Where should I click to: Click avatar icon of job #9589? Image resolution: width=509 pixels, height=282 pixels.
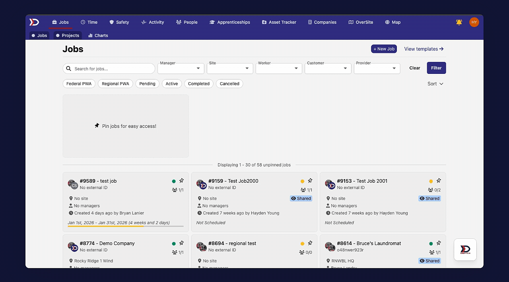pos(73,184)
